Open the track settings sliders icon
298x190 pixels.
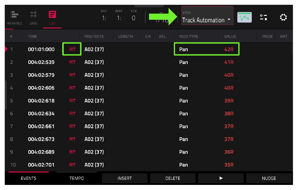[264, 17]
